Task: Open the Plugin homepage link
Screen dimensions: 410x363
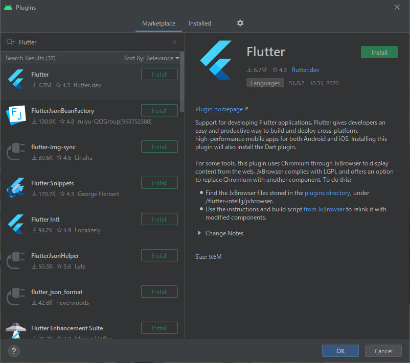Action: [219, 109]
